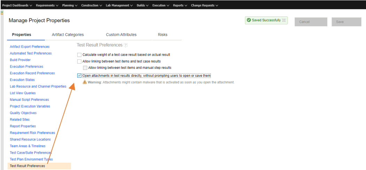Open the Custom Attributes tab
The width and height of the screenshot is (366, 170).
(121, 35)
